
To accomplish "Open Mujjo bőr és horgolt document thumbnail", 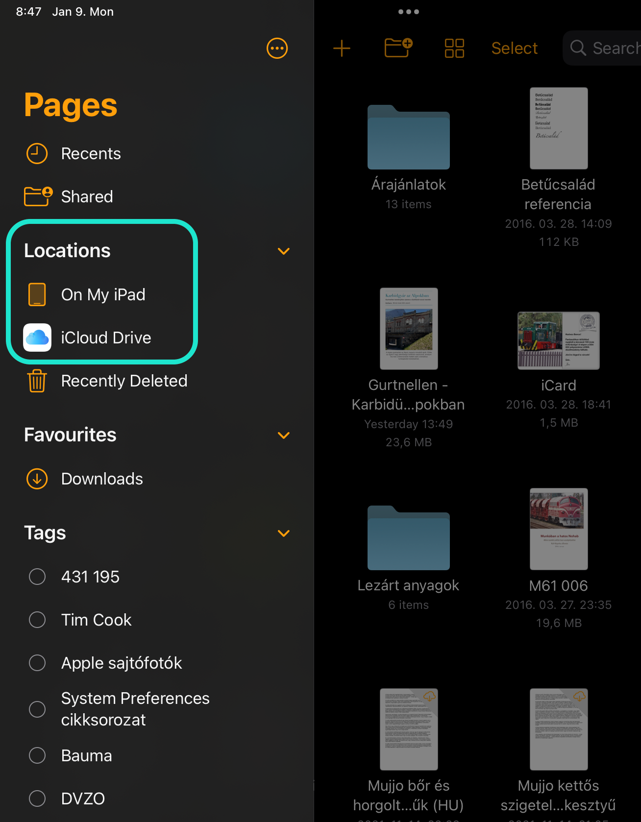I will (x=409, y=729).
